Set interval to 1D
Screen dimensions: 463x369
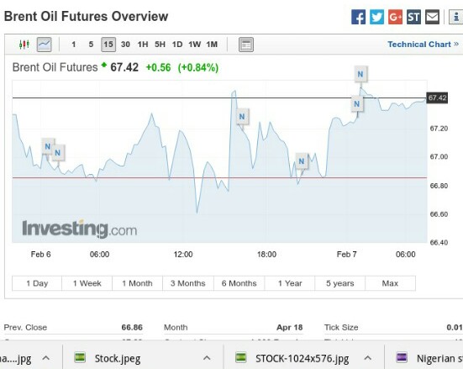click(177, 45)
